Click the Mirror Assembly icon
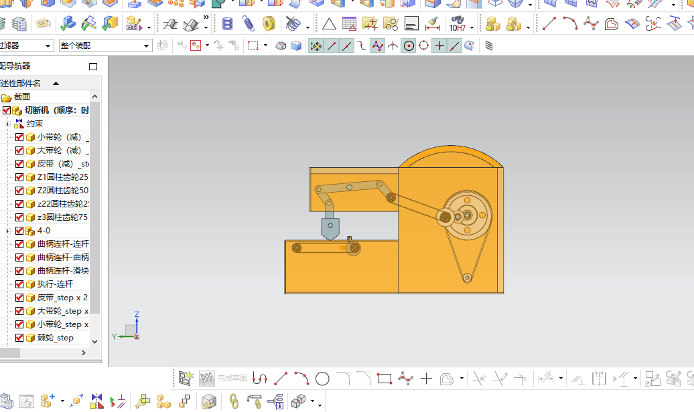This screenshot has height=412, width=694. coord(96,401)
